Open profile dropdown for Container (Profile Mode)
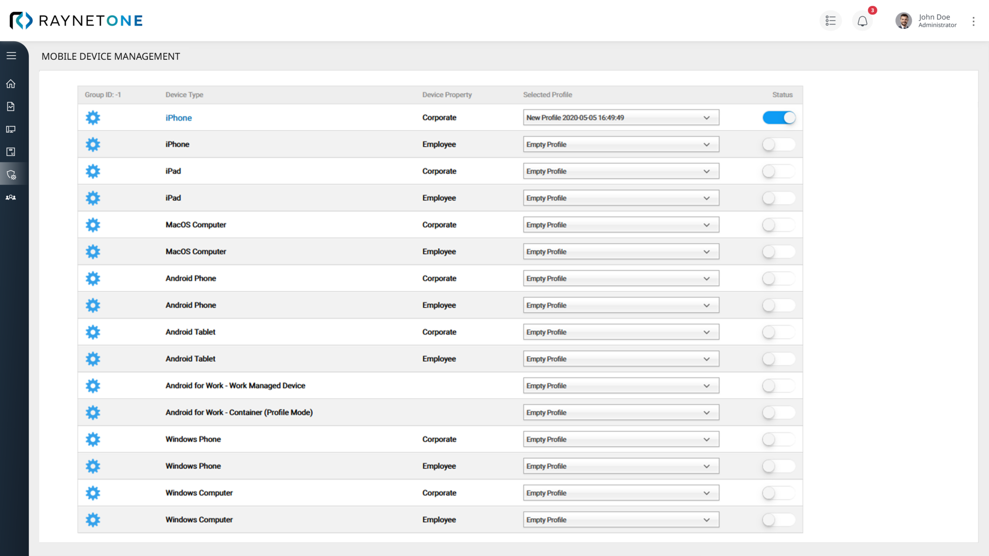This screenshot has height=556, width=989. [x=621, y=412]
